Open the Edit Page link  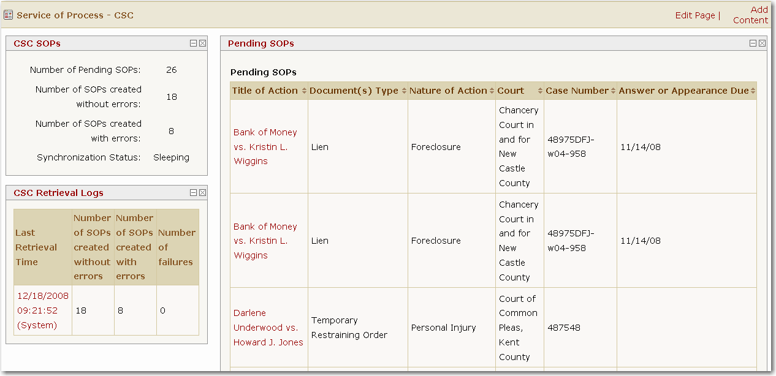(695, 15)
